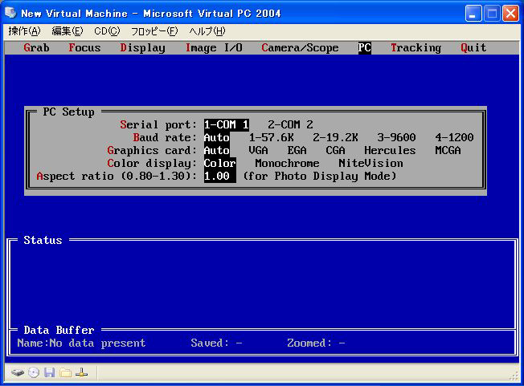The height and width of the screenshot is (386, 524).
Task: Click the 'Saved: -' status text
Action: tap(216, 343)
